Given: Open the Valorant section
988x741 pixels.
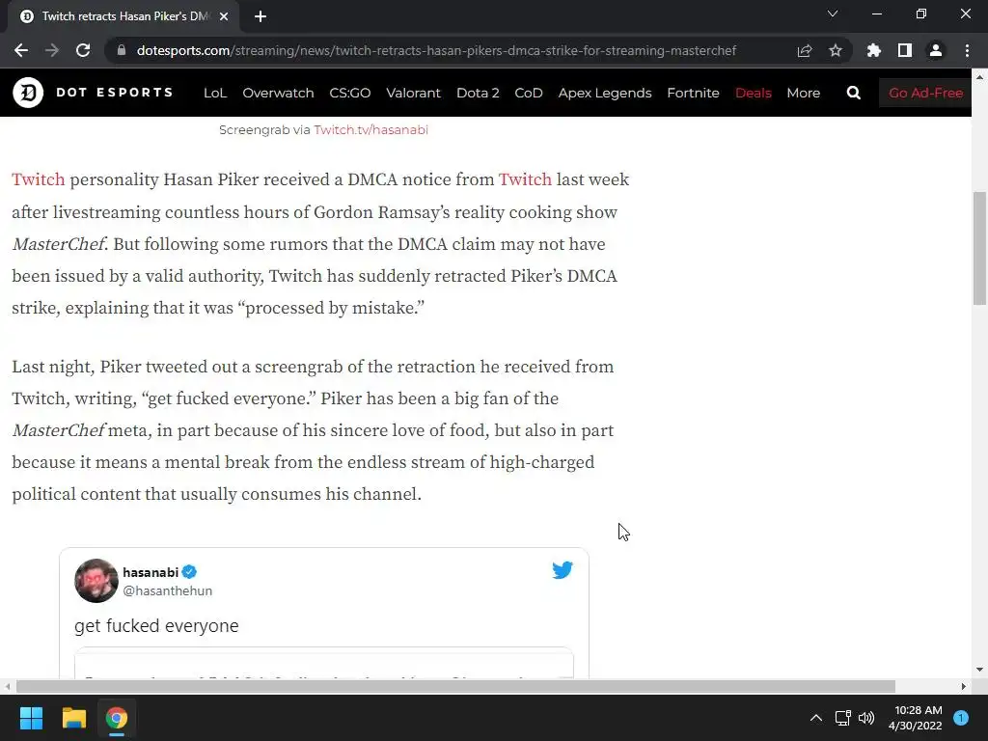Looking at the screenshot, I should click(x=413, y=93).
